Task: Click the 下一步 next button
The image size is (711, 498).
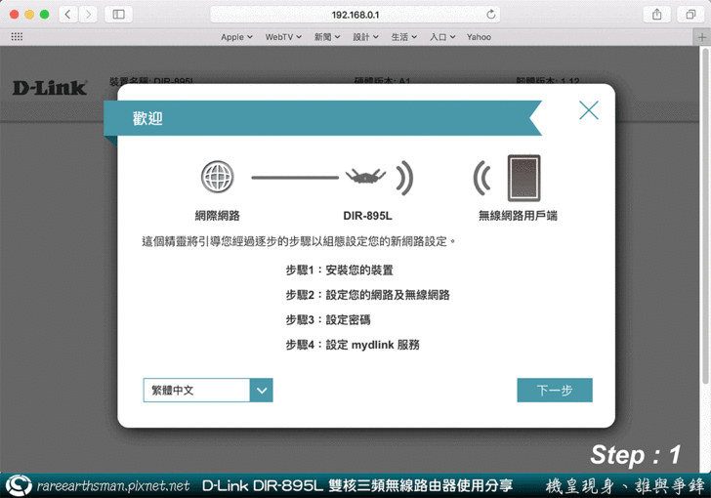Action: [x=554, y=391]
